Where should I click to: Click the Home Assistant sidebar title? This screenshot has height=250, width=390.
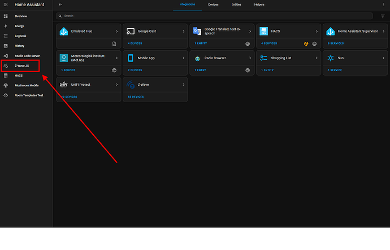(x=29, y=5)
